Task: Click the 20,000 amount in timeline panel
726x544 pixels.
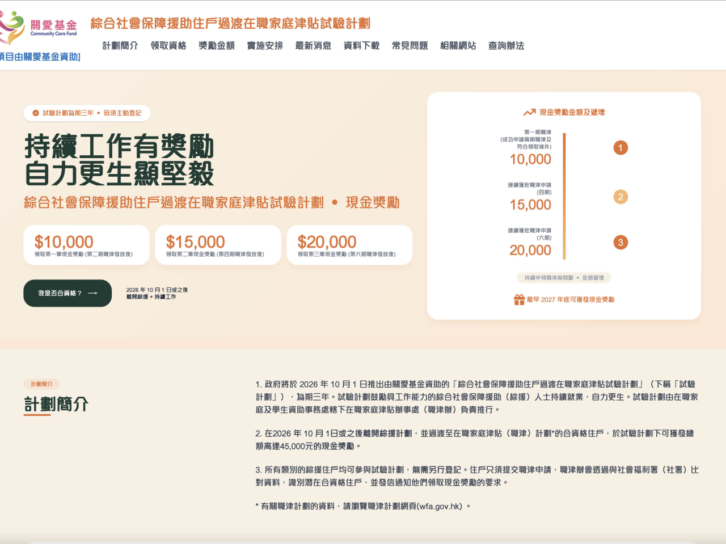Action: (530, 250)
